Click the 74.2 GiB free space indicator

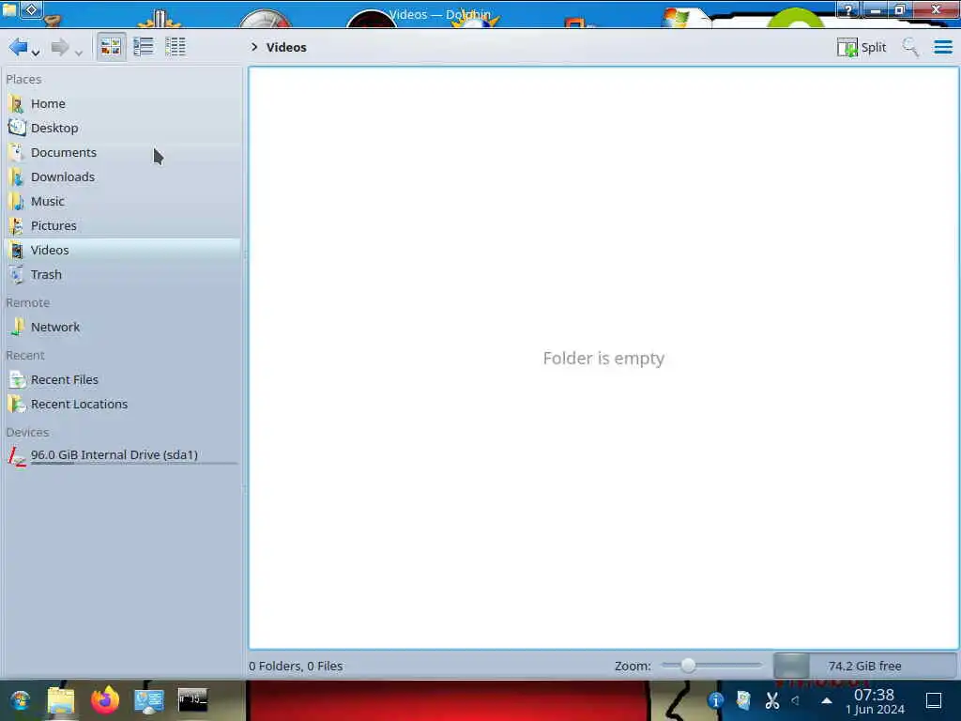[x=864, y=666]
